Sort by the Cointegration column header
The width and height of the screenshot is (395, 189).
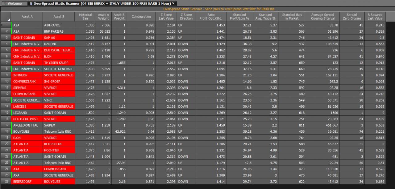tap(141, 17)
